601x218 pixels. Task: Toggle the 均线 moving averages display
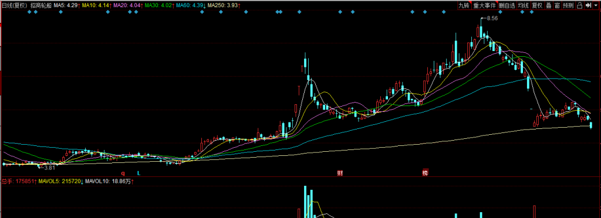524,5
